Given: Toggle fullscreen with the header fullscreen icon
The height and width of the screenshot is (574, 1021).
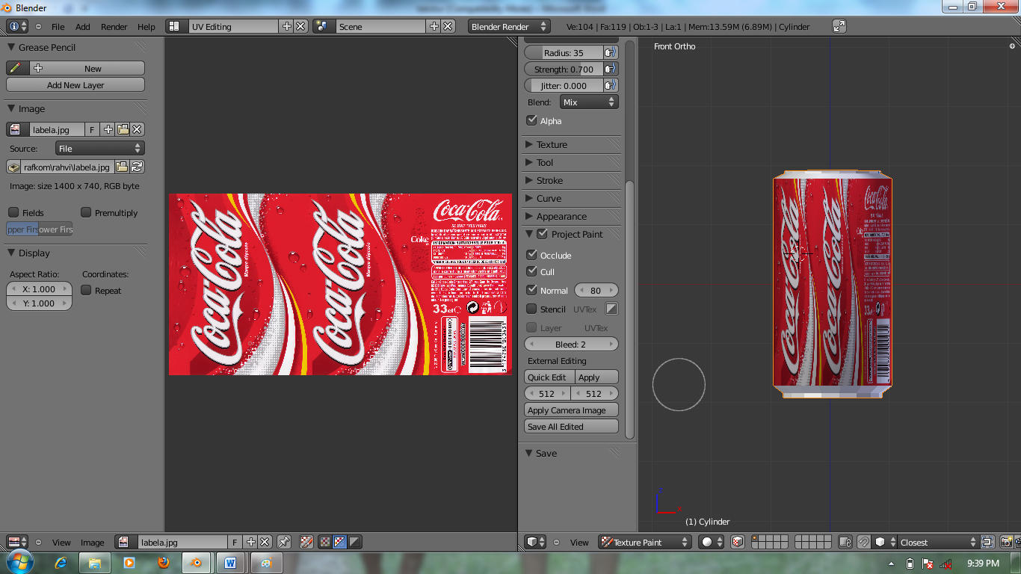Looking at the screenshot, I should (x=839, y=26).
